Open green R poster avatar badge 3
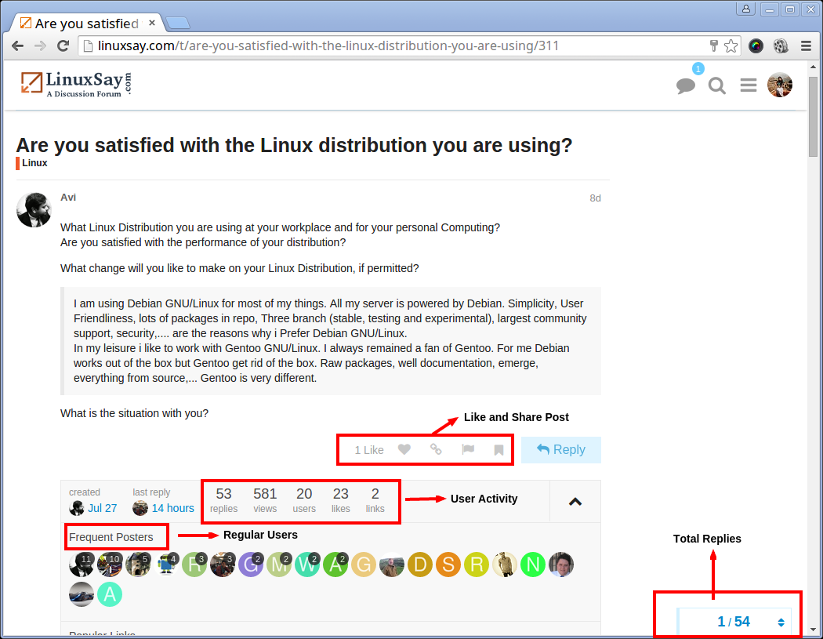The width and height of the screenshot is (823, 639). (x=194, y=565)
